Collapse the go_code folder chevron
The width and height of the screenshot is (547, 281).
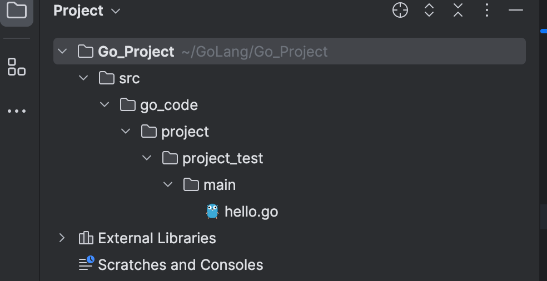coord(105,105)
